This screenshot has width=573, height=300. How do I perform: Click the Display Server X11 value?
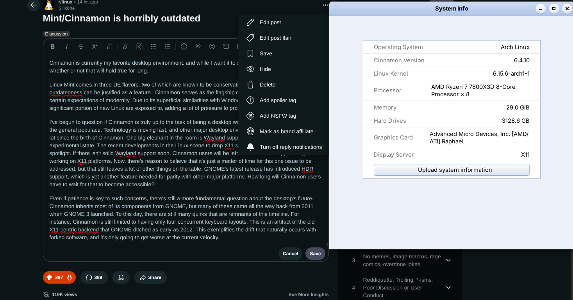tap(525, 155)
